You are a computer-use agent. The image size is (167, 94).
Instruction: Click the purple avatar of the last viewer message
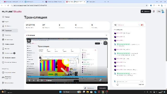point(115,70)
